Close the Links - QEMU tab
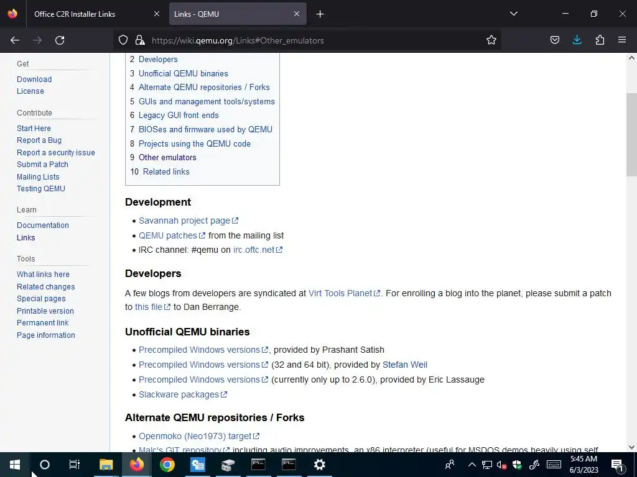Screen dimensions: 637x477 297,14
